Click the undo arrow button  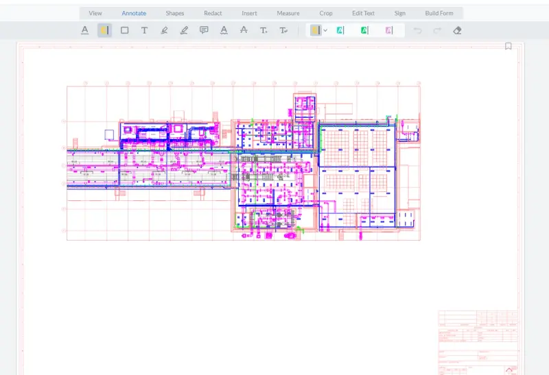(x=418, y=30)
